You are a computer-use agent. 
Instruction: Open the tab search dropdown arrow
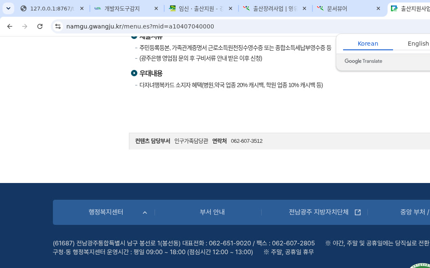[x=8, y=8]
